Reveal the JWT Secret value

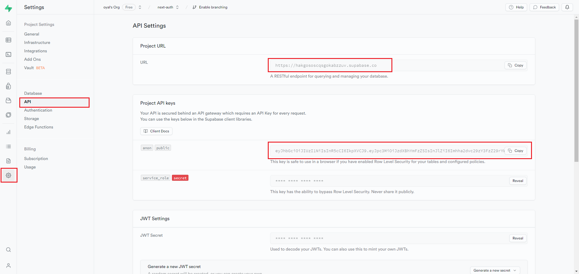click(517, 238)
